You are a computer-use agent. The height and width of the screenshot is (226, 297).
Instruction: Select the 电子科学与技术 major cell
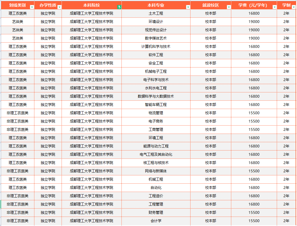[x=156, y=80]
